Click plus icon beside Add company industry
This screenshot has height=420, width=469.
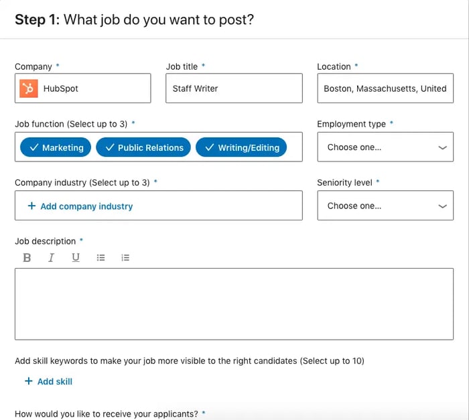pos(31,206)
